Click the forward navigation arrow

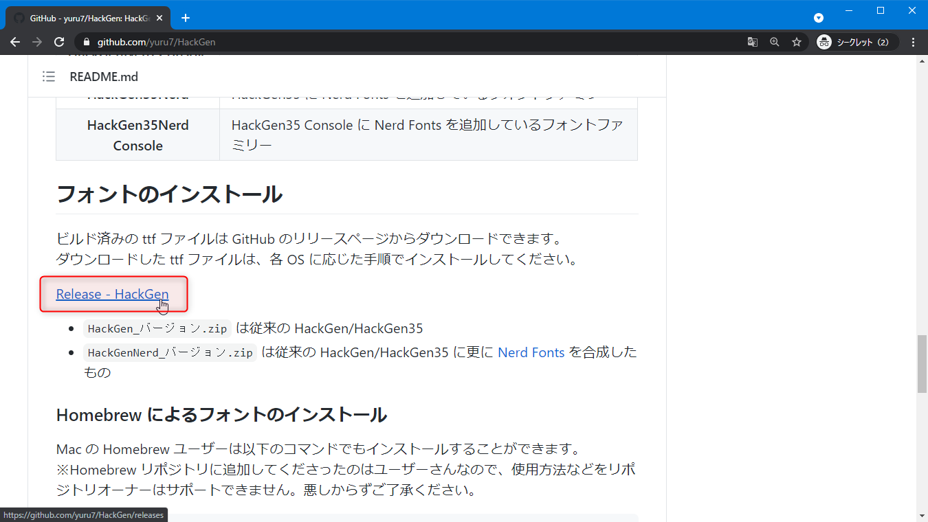(x=37, y=42)
